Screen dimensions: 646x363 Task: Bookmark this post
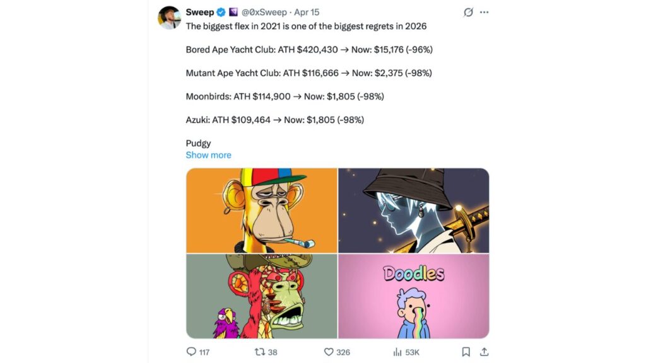click(x=466, y=352)
